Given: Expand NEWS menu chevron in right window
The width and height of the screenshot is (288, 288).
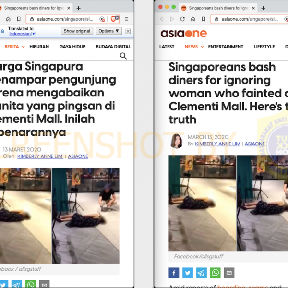Looking at the screenshot, I should [x=202, y=47].
